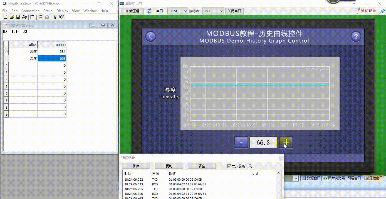Viewport: 386px width, 199px height.
Task: Open the Display menu
Action: (62, 11)
